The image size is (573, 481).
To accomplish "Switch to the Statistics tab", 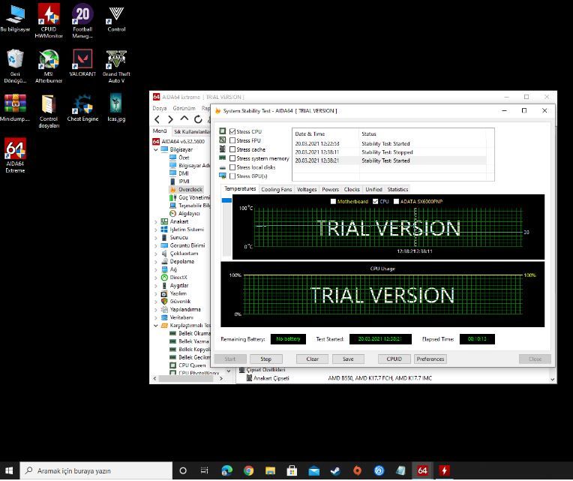I will tap(397, 190).
